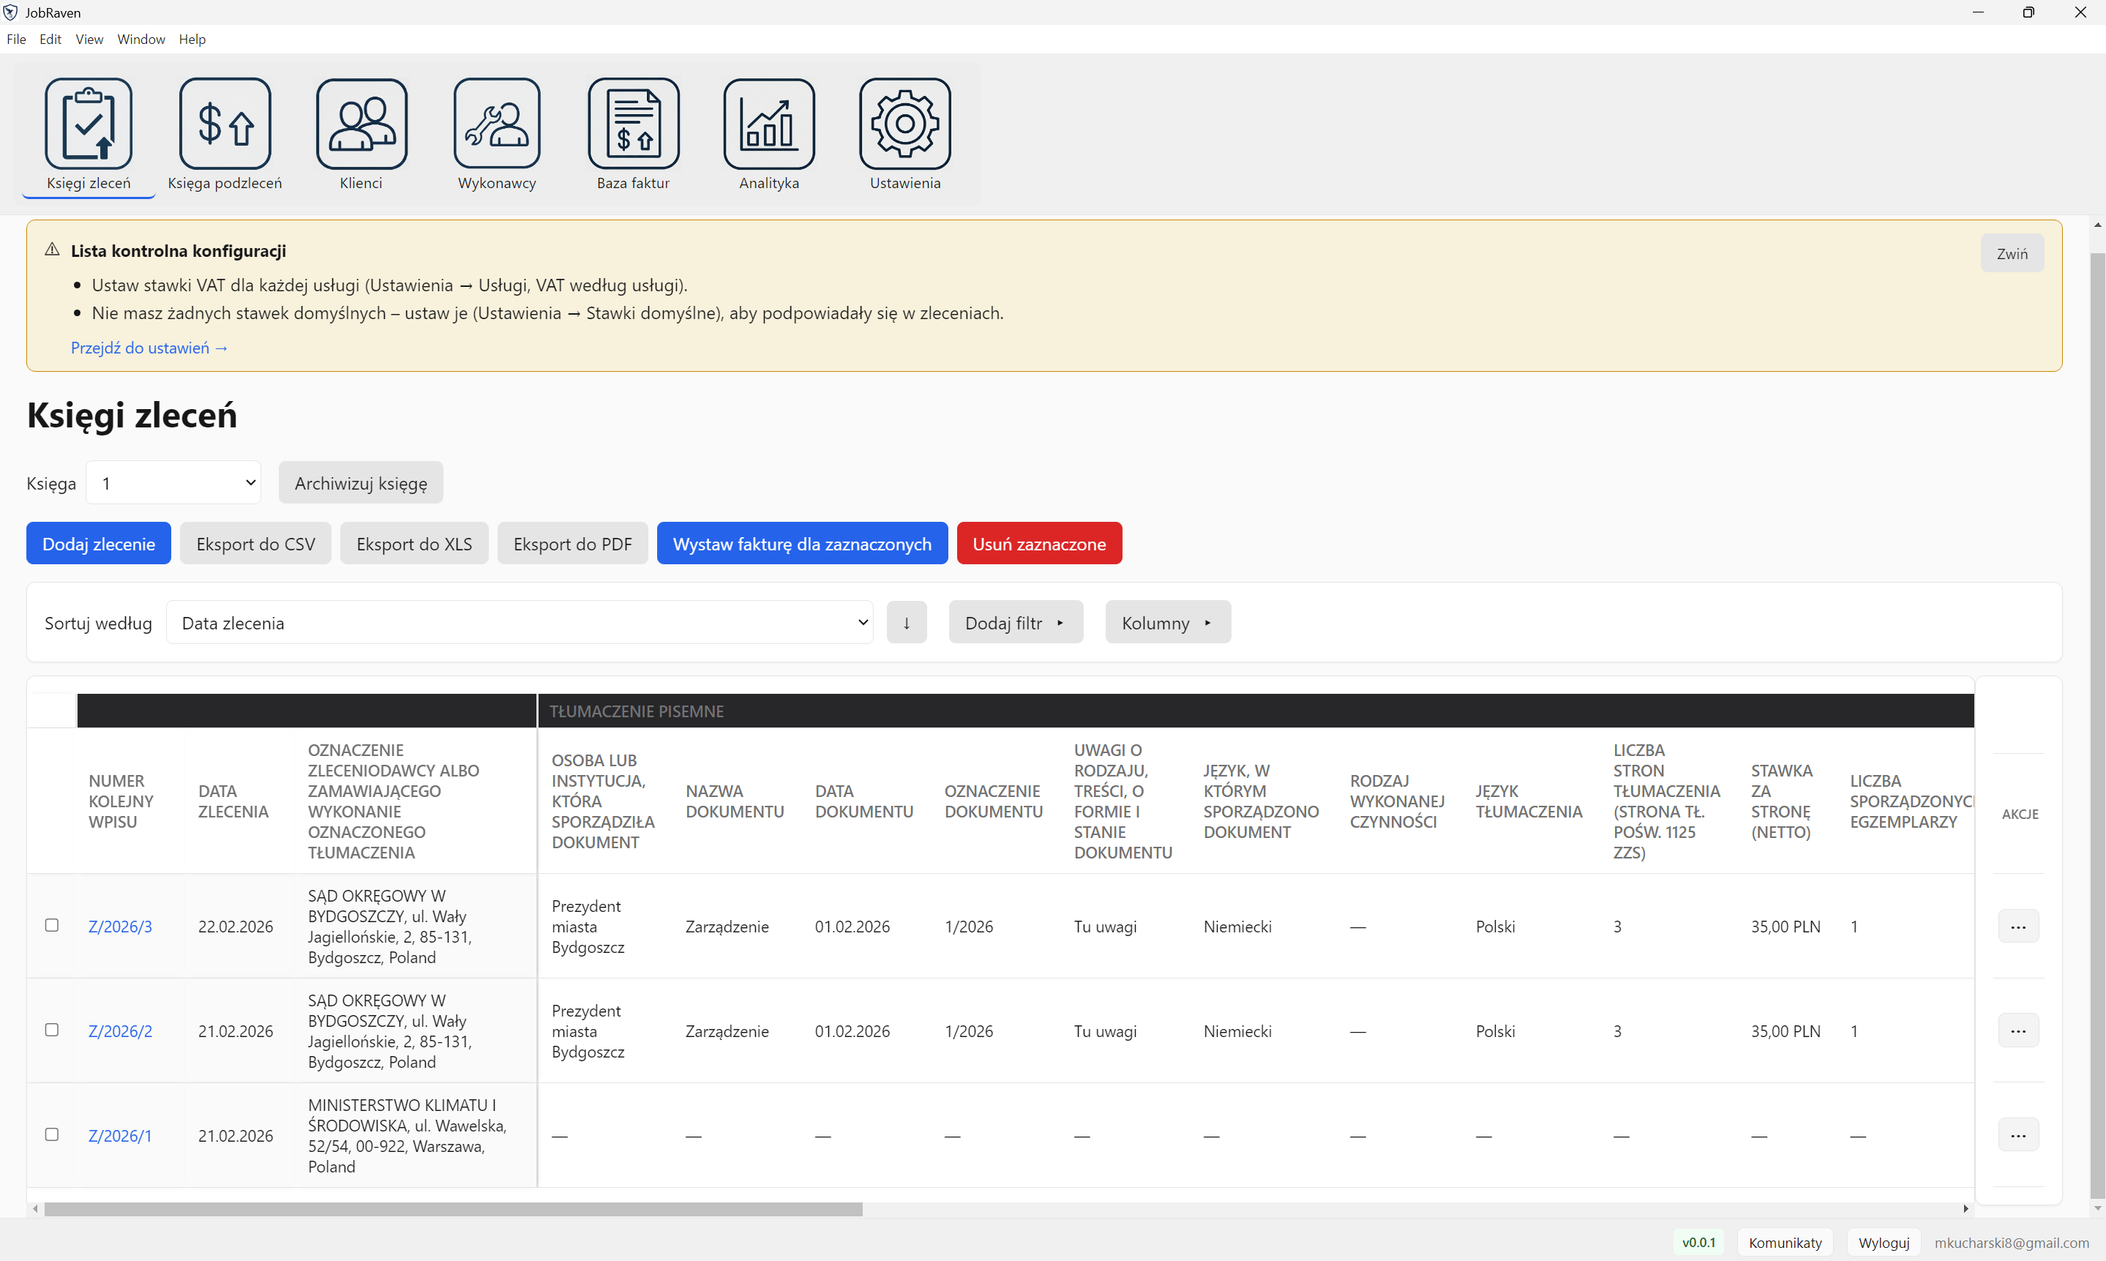Expand the Kolumny column chooser
Viewport: 2106px width, 1261px height.
tap(1167, 623)
